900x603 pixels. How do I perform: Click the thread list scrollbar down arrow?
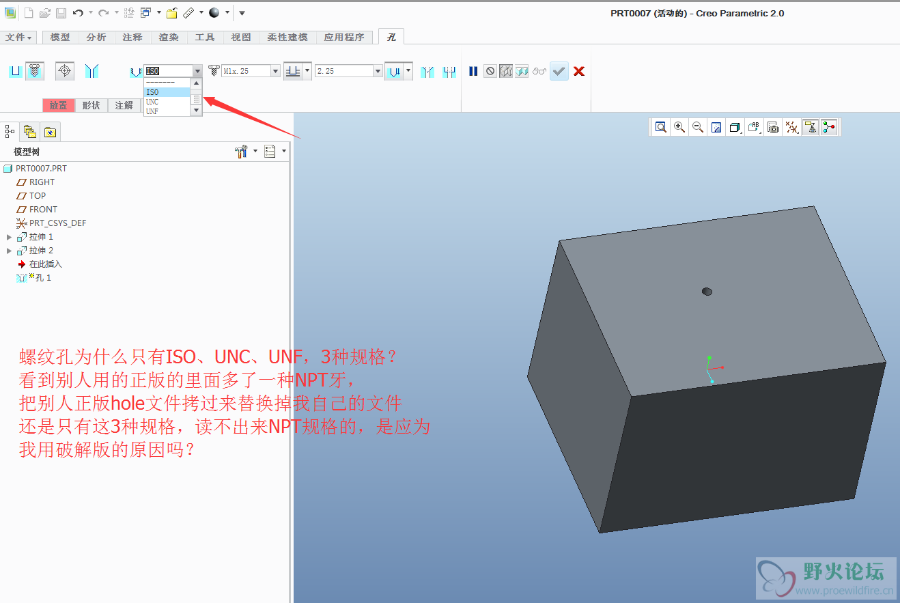[196, 111]
